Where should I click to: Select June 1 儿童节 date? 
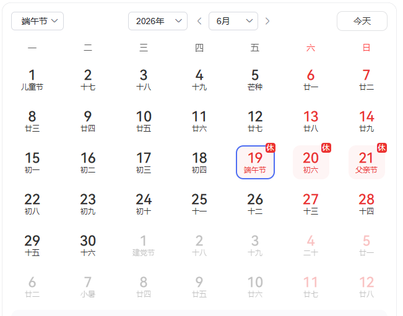click(x=32, y=79)
